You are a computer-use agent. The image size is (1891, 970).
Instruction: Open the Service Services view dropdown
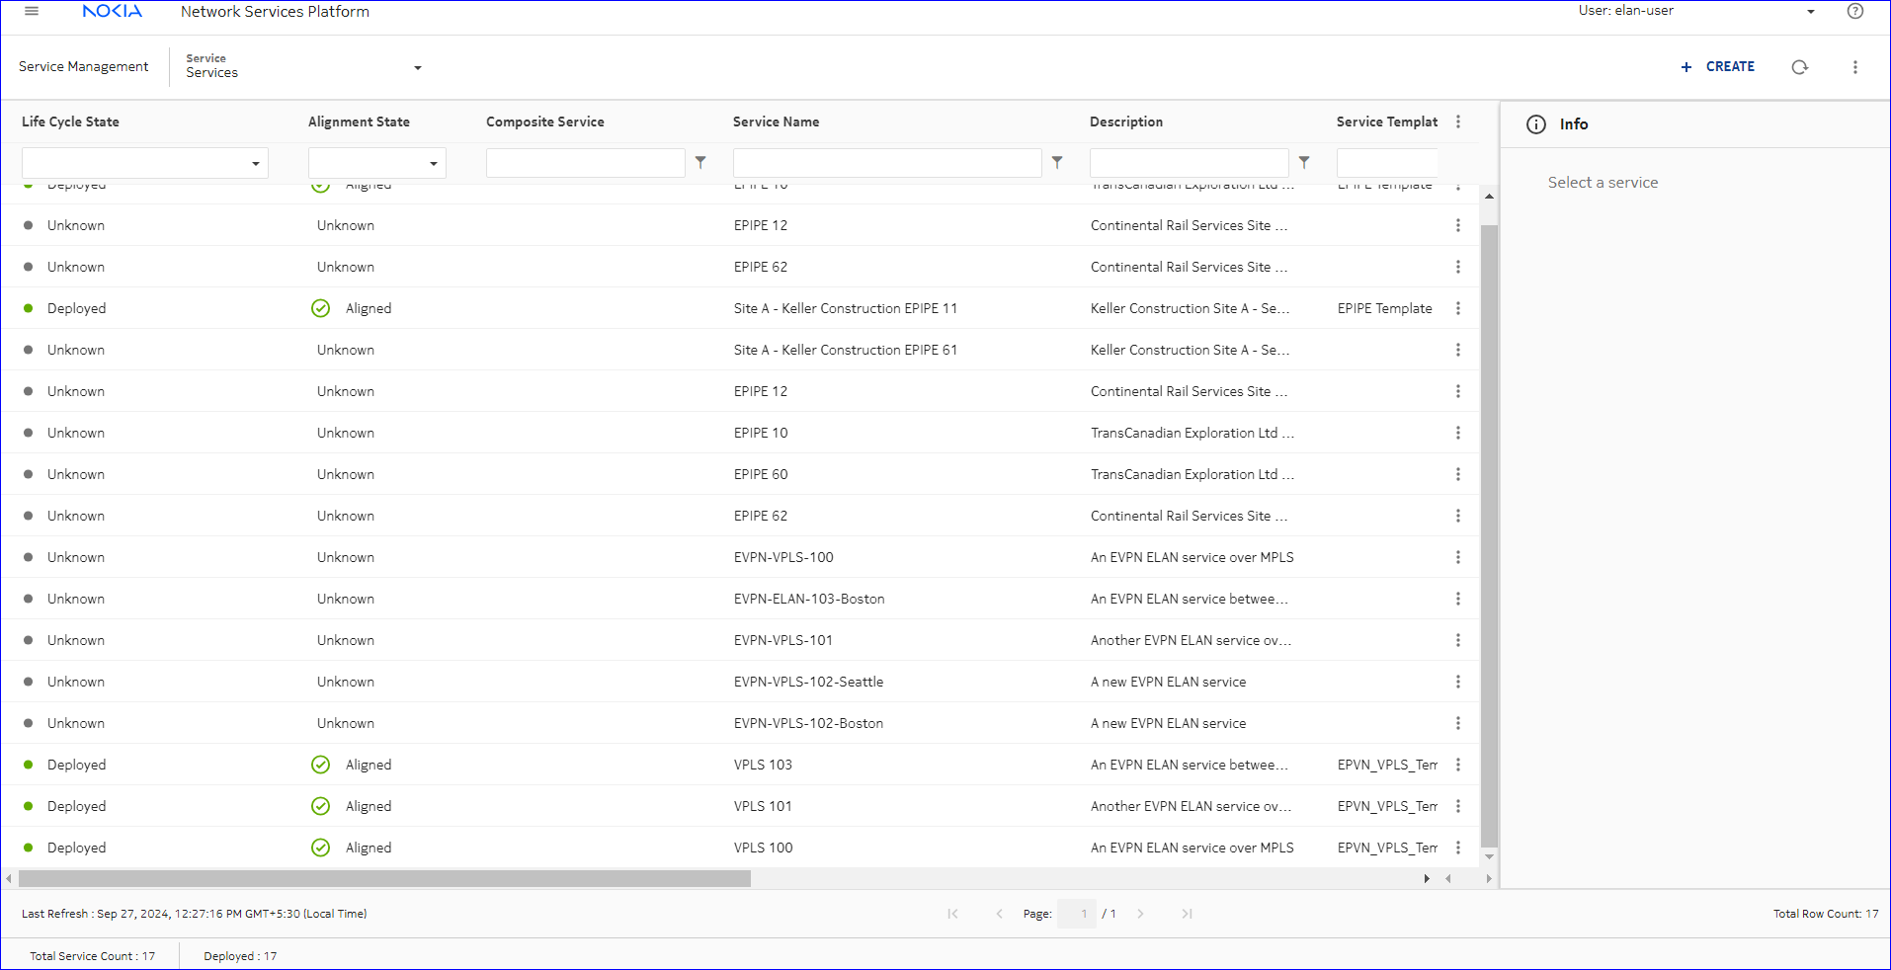click(417, 67)
